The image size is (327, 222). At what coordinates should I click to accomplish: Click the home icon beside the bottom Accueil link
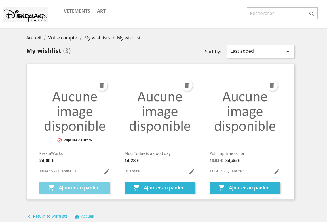coord(77,217)
